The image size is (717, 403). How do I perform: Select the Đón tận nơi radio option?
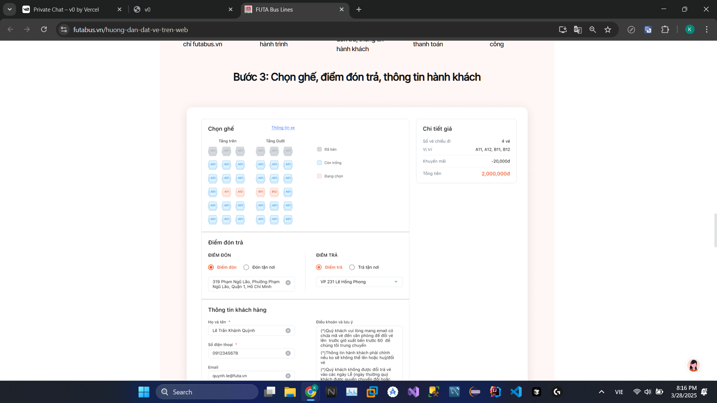(x=246, y=267)
